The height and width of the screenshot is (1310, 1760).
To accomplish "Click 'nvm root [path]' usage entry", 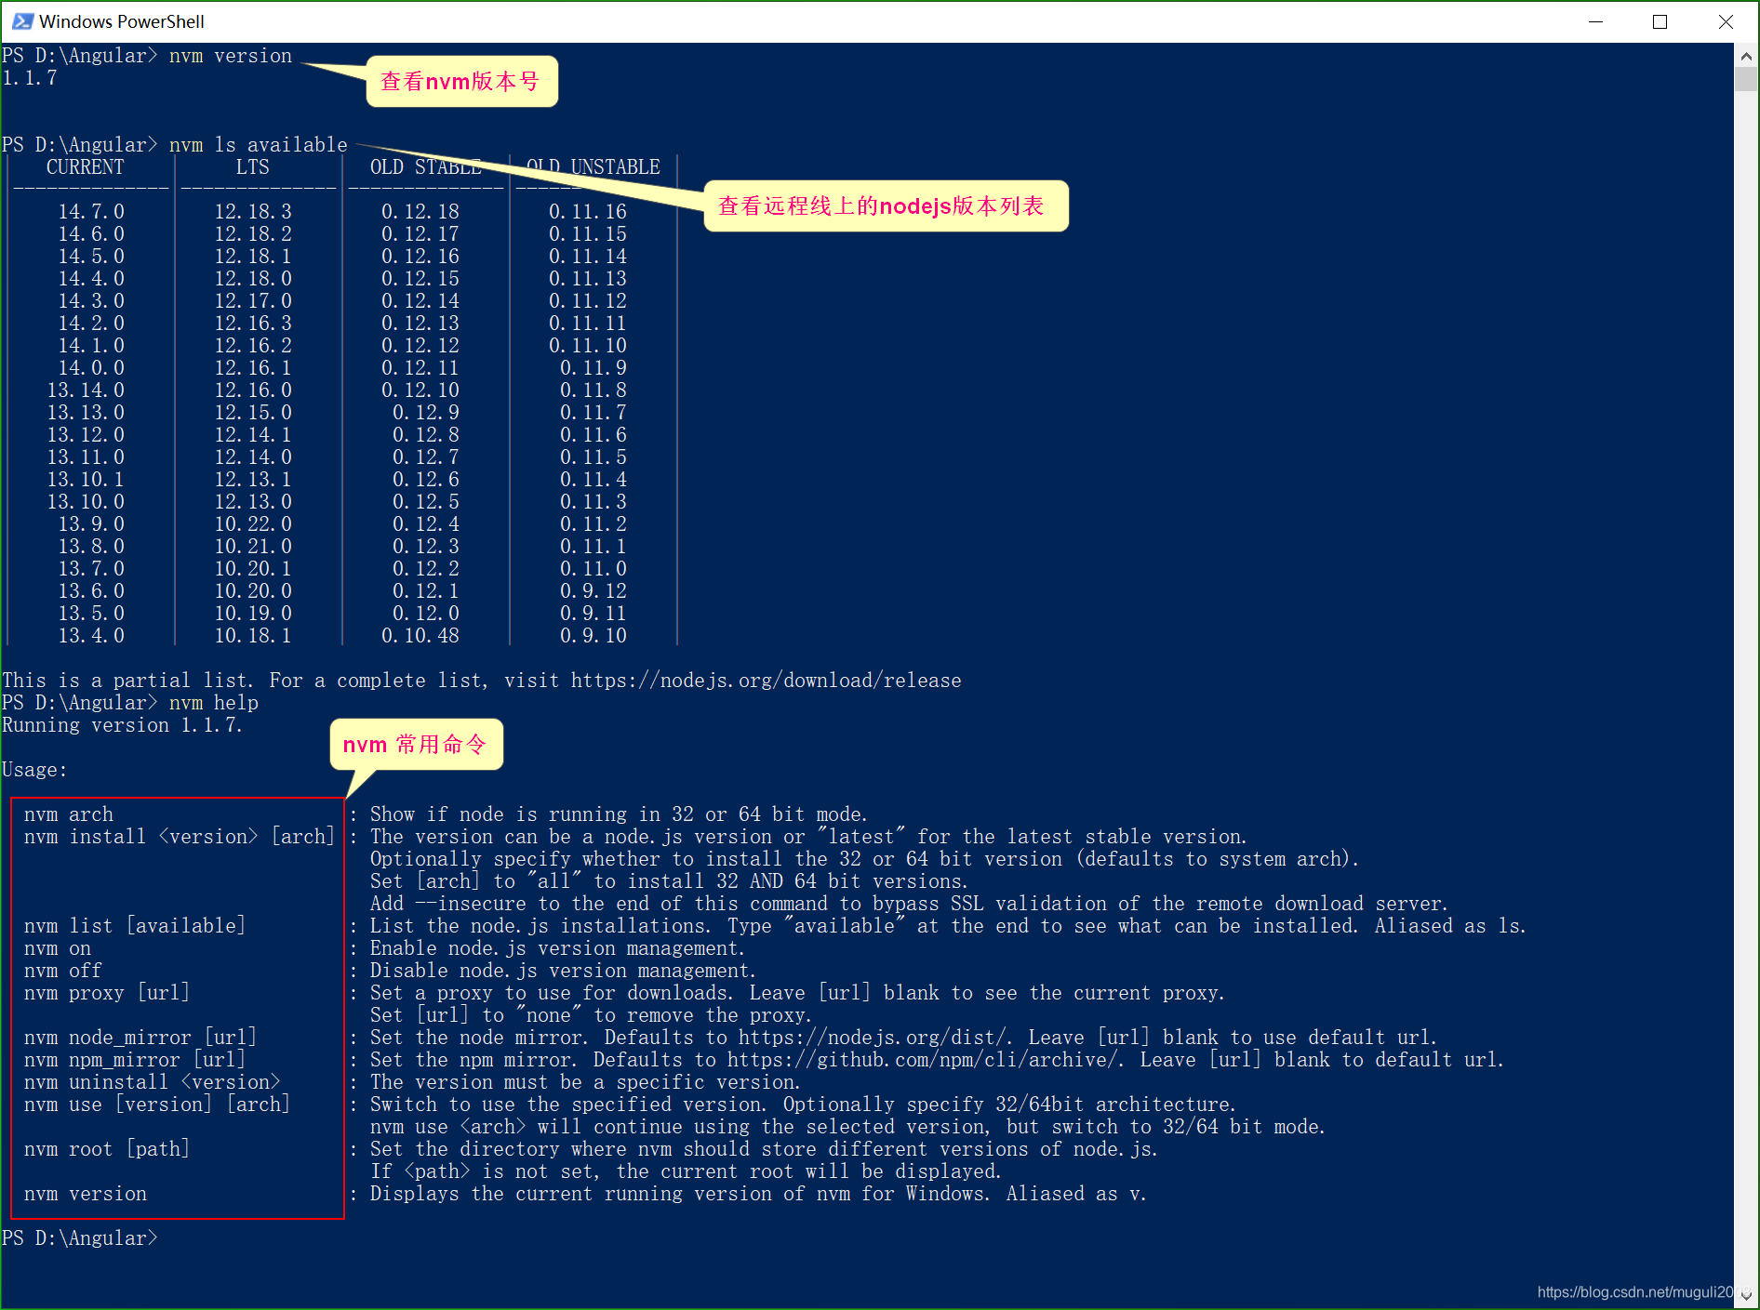I will click(x=107, y=1149).
